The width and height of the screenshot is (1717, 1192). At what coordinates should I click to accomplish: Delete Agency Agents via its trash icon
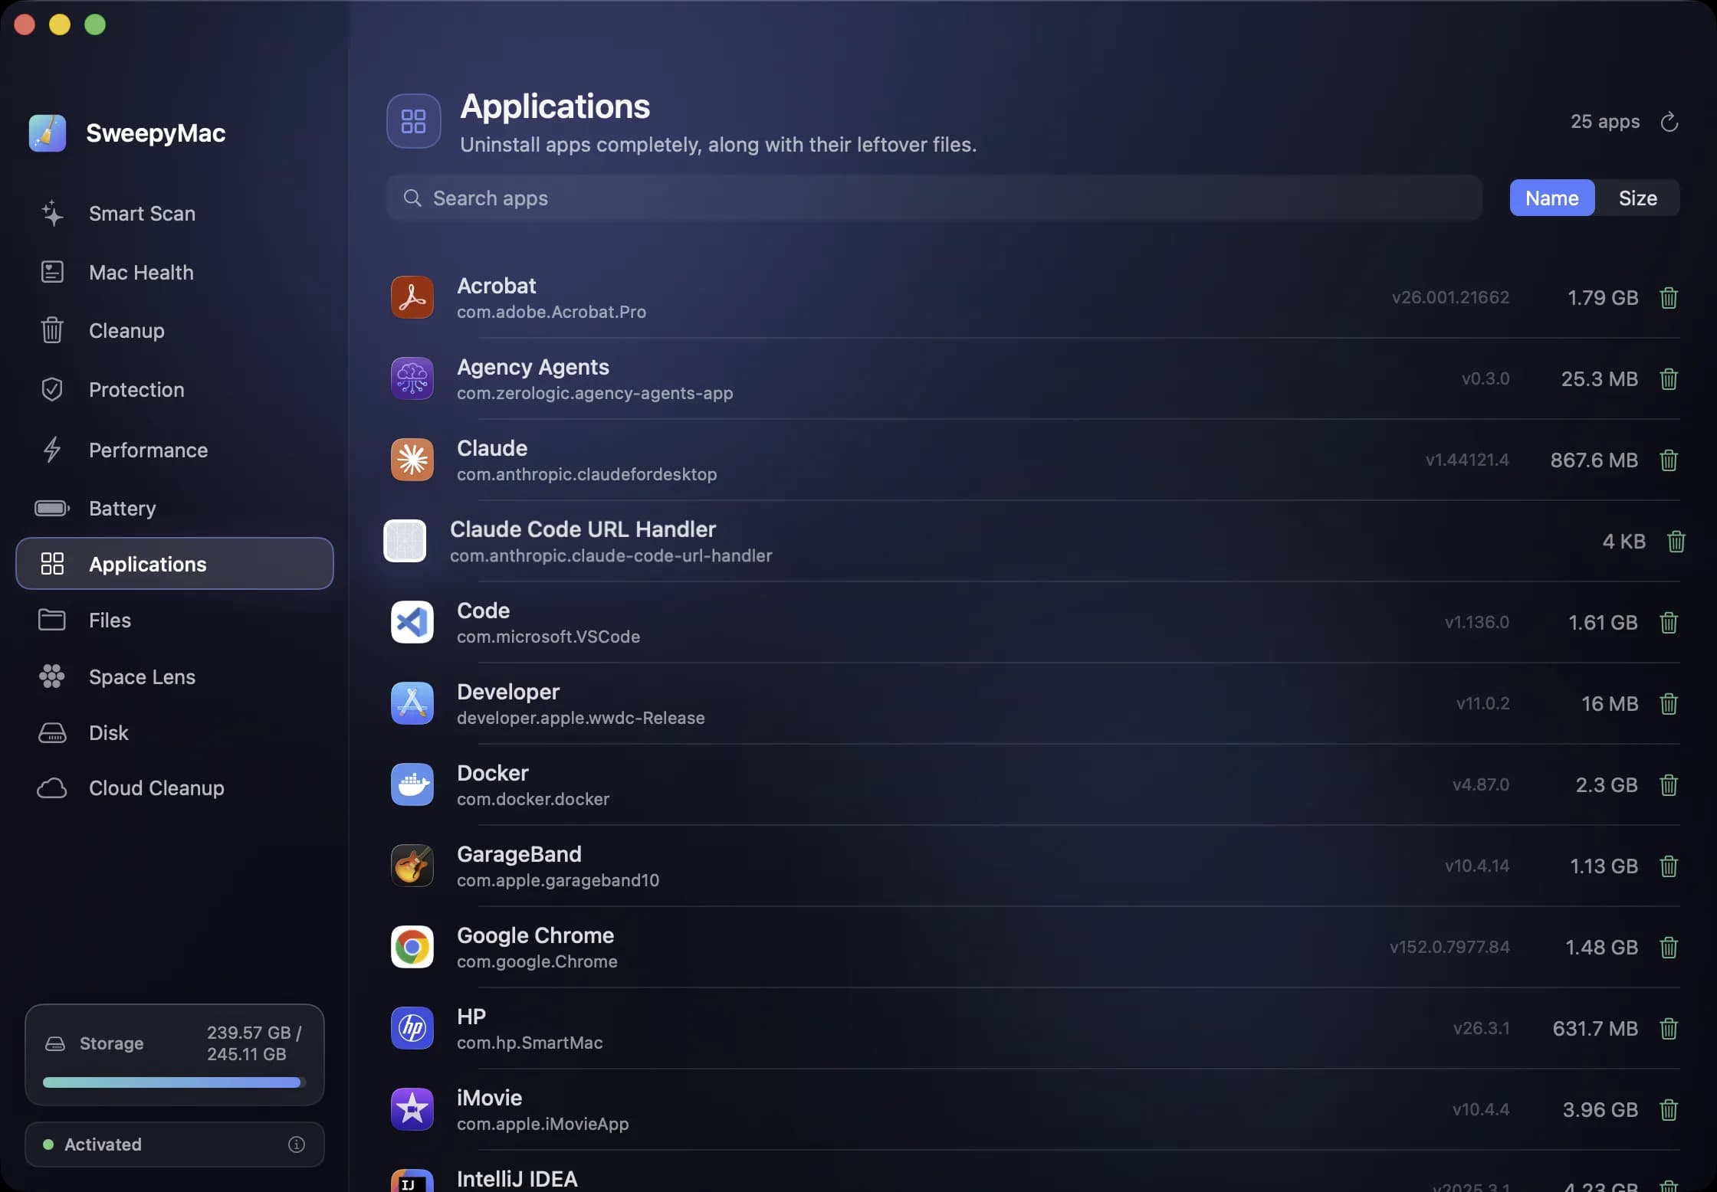tap(1669, 379)
